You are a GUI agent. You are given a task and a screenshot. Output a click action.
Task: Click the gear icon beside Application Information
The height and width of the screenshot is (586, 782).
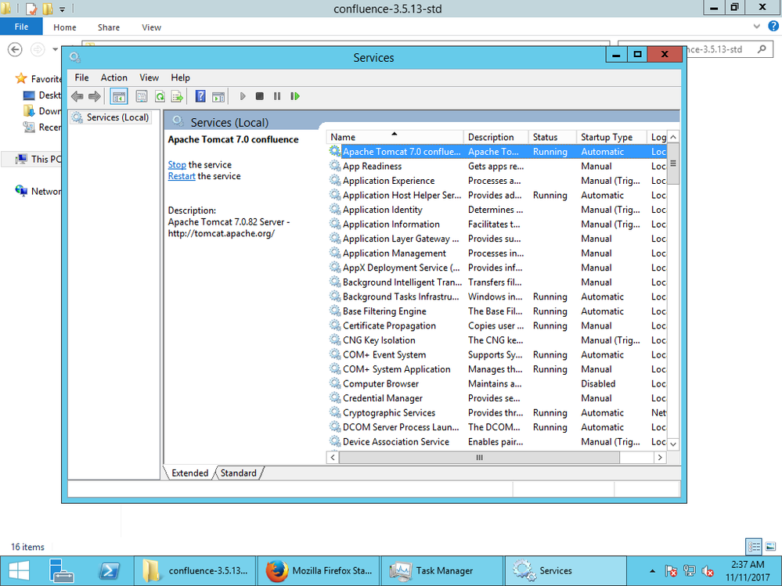pos(335,224)
